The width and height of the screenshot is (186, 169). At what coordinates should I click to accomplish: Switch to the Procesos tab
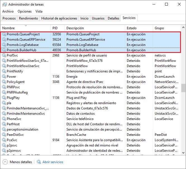[x=9, y=18]
